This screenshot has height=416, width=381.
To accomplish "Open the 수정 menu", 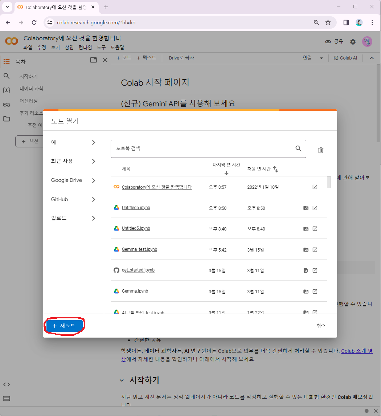I will tap(41, 48).
